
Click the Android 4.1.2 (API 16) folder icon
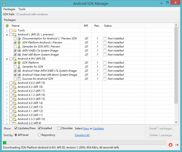15,95
